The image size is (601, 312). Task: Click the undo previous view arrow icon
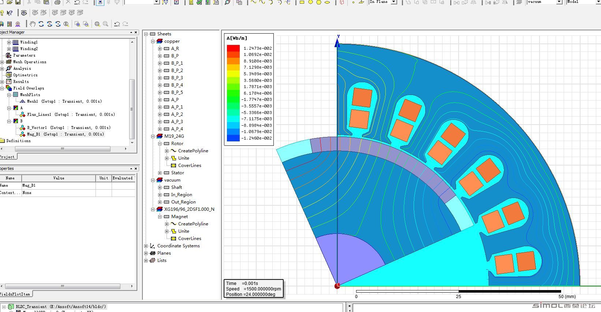pos(117,24)
